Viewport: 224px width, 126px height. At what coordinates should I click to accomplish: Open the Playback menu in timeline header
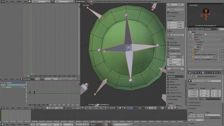(x=26, y=125)
